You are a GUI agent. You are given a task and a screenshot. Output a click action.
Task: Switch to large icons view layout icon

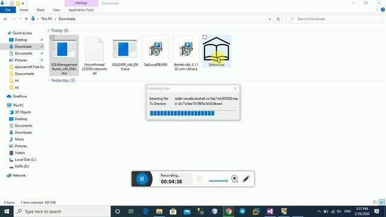[x=382, y=203]
